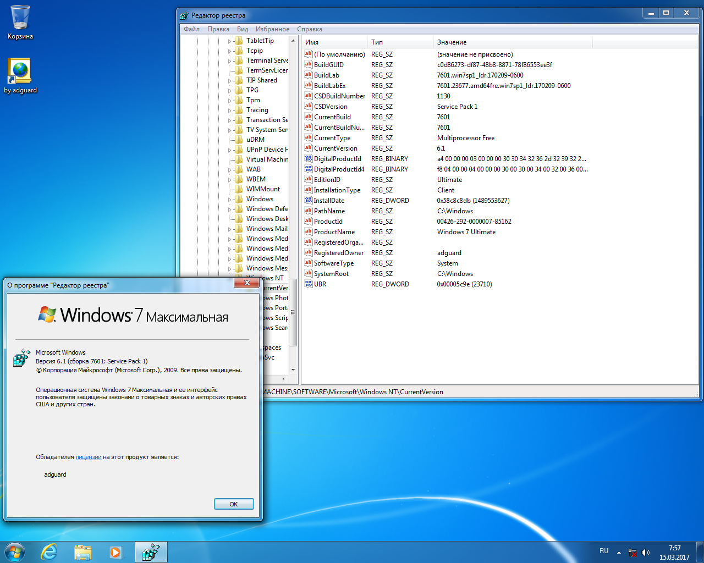This screenshot has width=704, height=563.
Task: Click the string icon beside EditionID
Action: pyautogui.click(x=309, y=179)
